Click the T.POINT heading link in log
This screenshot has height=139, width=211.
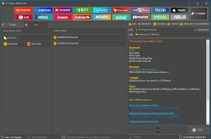(x=134, y=78)
